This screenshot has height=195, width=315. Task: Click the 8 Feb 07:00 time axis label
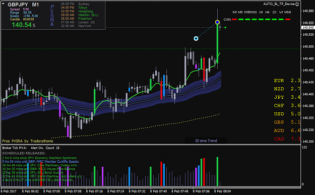click(x=51, y=191)
